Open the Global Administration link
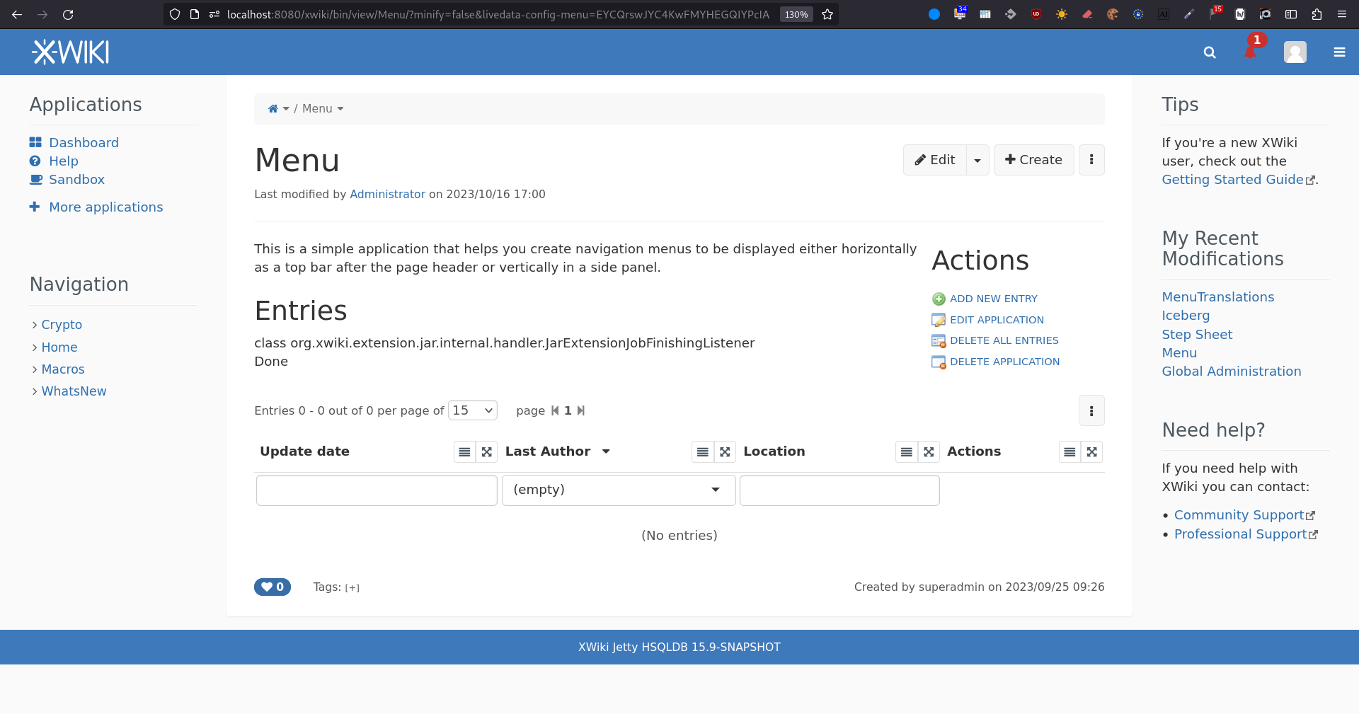1359x714 pixels. tap(1231, 372)
